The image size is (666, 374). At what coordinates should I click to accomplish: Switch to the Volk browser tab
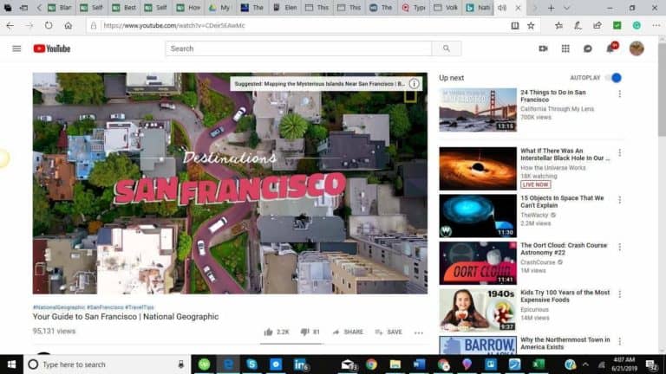point(450,8)
